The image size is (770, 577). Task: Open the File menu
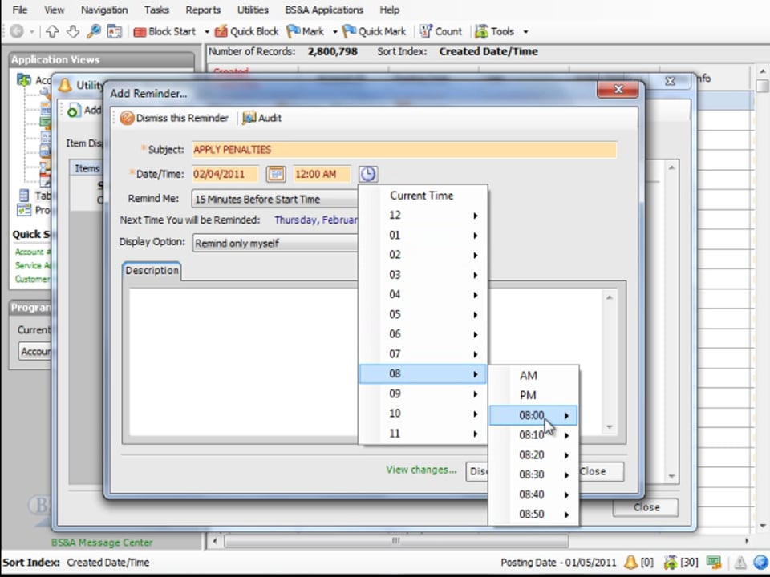(19, 10)
